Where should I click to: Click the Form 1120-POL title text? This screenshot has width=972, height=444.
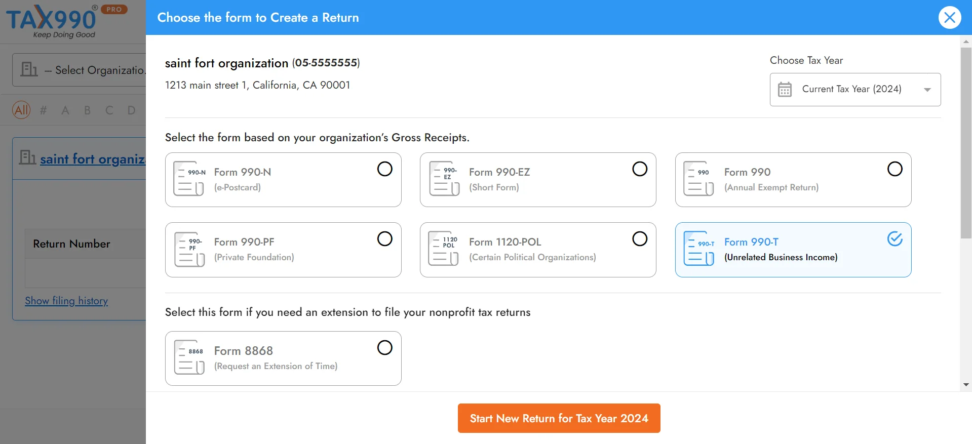[x=505, y=242]
